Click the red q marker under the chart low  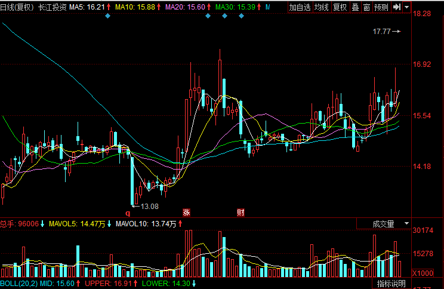click(128, 213)
